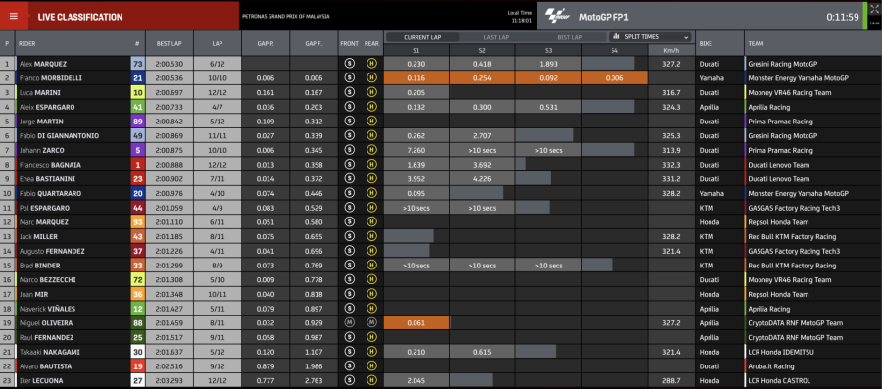
Task: Click the bar chart icon beside Split Times
Action: 616,37
